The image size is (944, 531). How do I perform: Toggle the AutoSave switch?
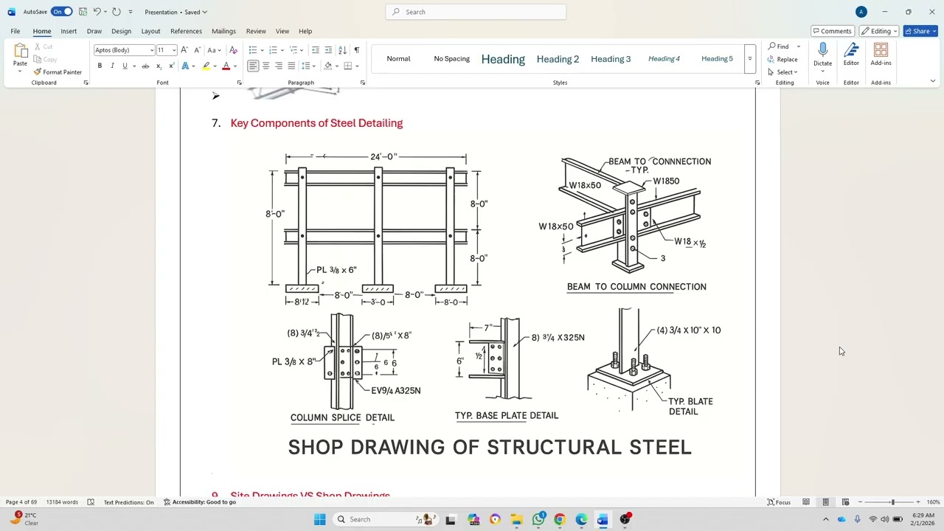coord(61,12)
